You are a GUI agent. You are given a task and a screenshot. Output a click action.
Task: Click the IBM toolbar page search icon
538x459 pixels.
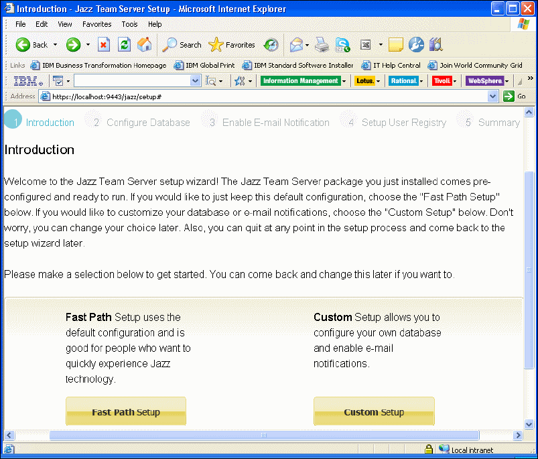tap(210, 81)
